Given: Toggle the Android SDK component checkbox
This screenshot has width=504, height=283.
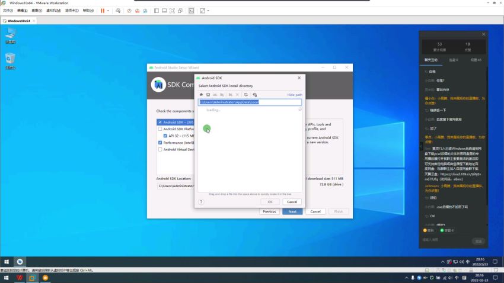Looking at the screenshot, I should click(160, 122).
